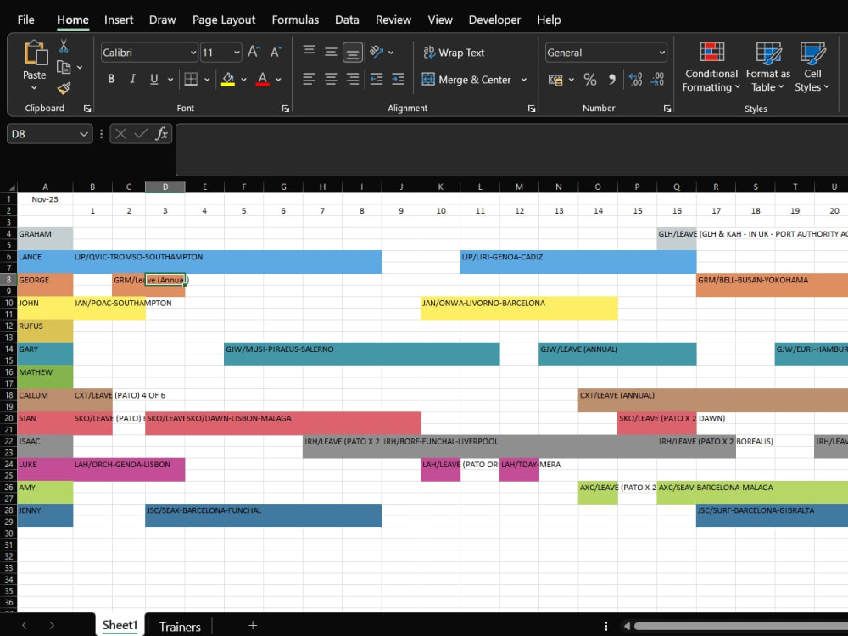Image resolution: width=848 pixels, height=636 pixels.
Task: Toggle Italic formatting
Action: pyautogui.click(x=132, y=79)
